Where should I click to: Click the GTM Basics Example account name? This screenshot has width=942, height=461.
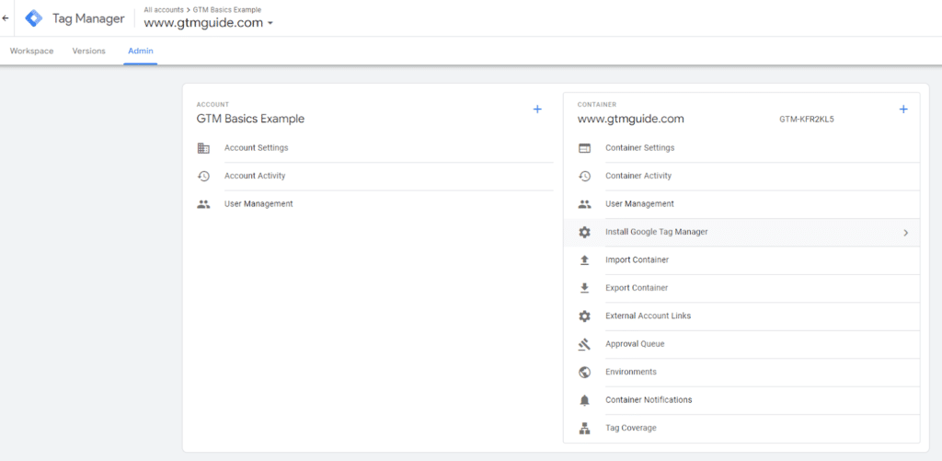point(250,119)
